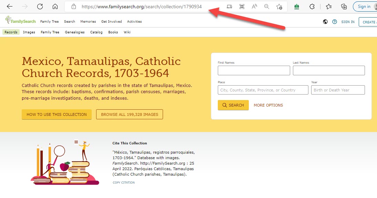Open the Activities menu
Screen dimensions: 377x198
point(134,22)
